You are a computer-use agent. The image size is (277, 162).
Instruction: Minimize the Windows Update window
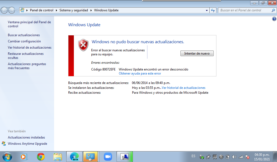(x=254, y=3)
